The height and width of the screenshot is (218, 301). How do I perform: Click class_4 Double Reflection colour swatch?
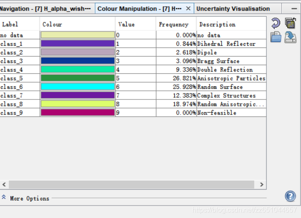(78, 69)
